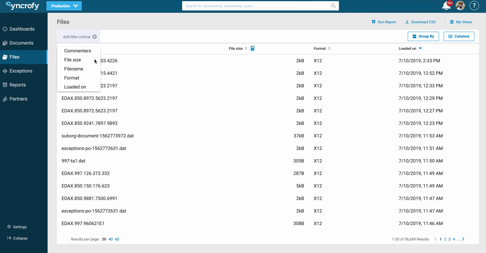Image resolution: width=486 pixels, height=253 pixels.
Task: Click the 305B file size cell
Action: [x=299, y=161]
